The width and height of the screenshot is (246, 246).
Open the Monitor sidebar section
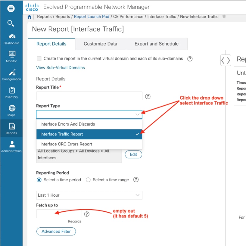11,57
